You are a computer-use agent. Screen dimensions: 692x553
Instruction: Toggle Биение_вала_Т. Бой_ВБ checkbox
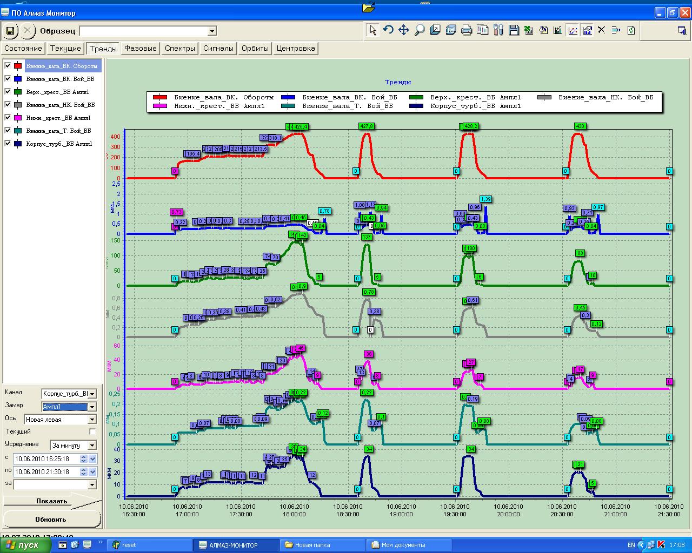(8, 131)
